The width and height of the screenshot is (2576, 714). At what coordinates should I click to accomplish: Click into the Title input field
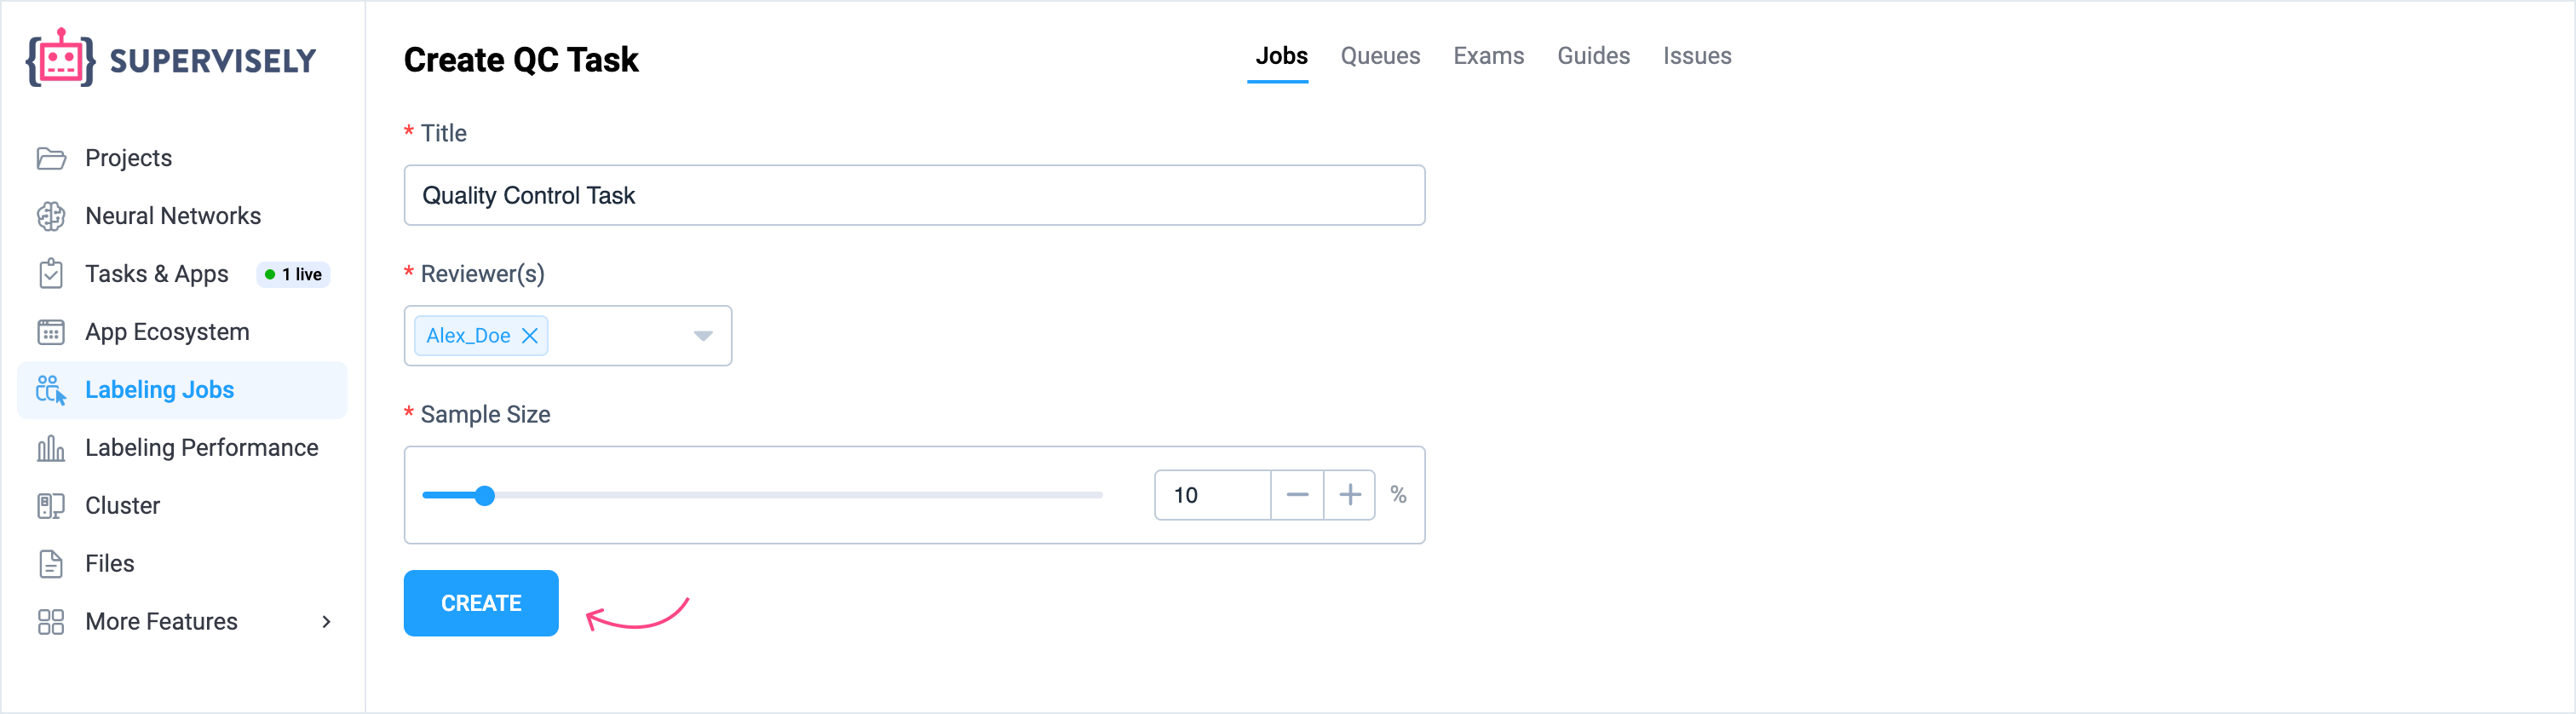coord(914,196)
